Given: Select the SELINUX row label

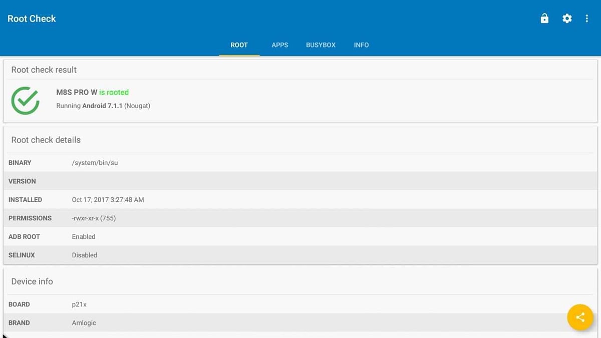Looking at the screenshot, I should click(22, 255).
